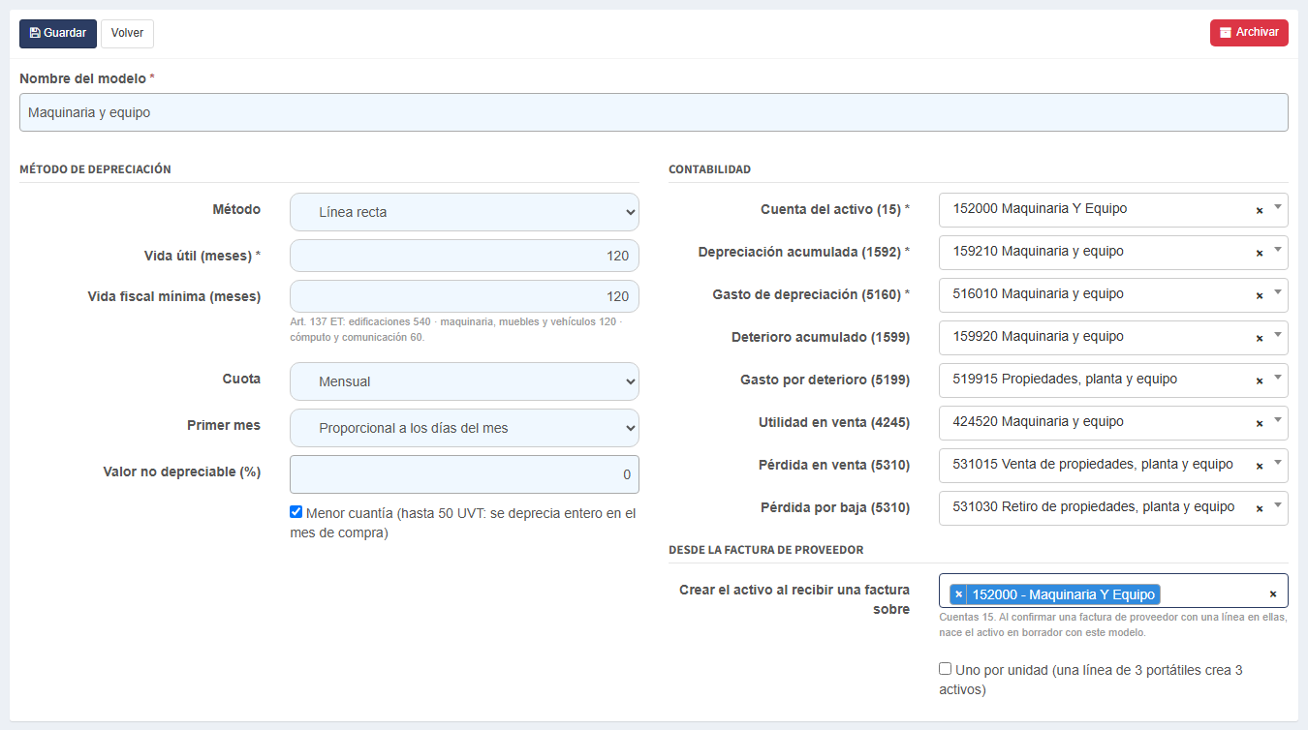1308x730 pixels.
Task: Clear all tags in Crear el activo field
Action: click(x=1273, y=594)
